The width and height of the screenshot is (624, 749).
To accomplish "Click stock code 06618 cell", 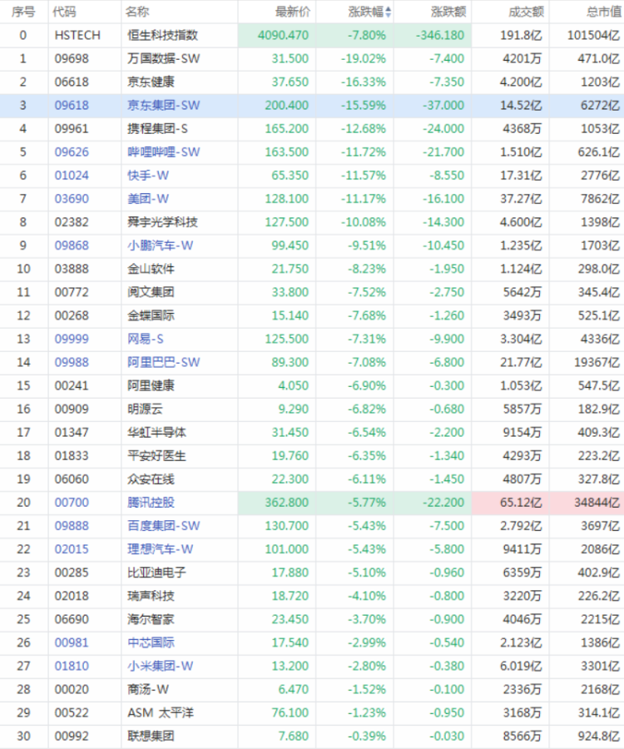I will pyautogui.click(x=72, y=82).
